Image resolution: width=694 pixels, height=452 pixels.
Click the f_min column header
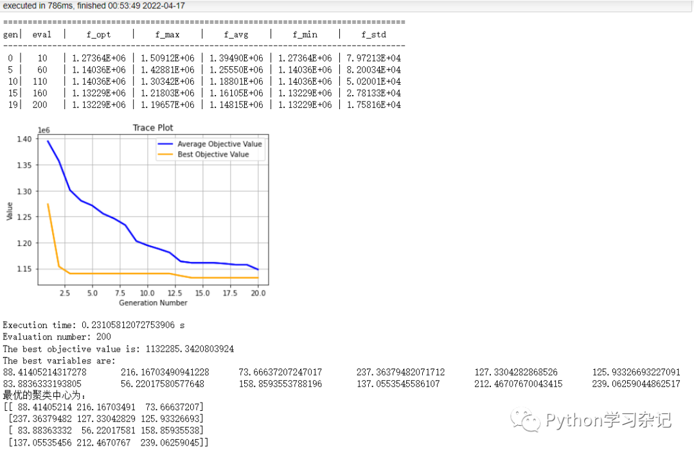(305, 35)
